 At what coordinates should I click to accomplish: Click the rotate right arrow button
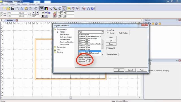tap(37, 13)
